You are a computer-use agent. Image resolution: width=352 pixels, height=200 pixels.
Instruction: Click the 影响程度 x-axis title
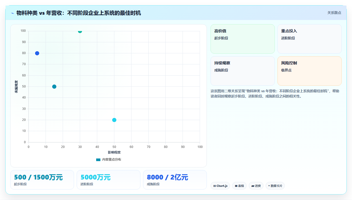pos(114,152)
